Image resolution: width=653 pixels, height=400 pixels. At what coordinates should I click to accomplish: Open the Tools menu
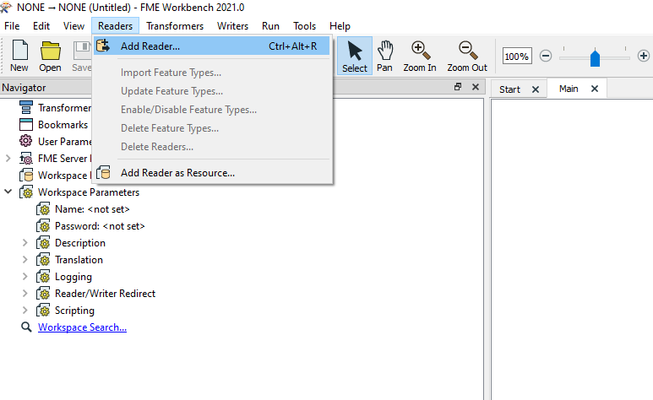304,26
